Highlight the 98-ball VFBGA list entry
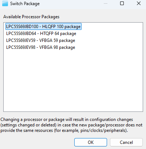This screenshot has width=146, height=149. [41, 47]
